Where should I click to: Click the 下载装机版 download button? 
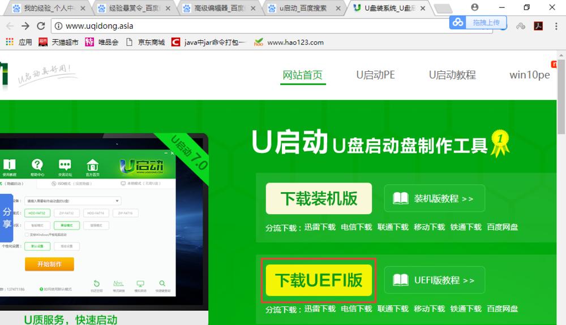pos(319,198)
